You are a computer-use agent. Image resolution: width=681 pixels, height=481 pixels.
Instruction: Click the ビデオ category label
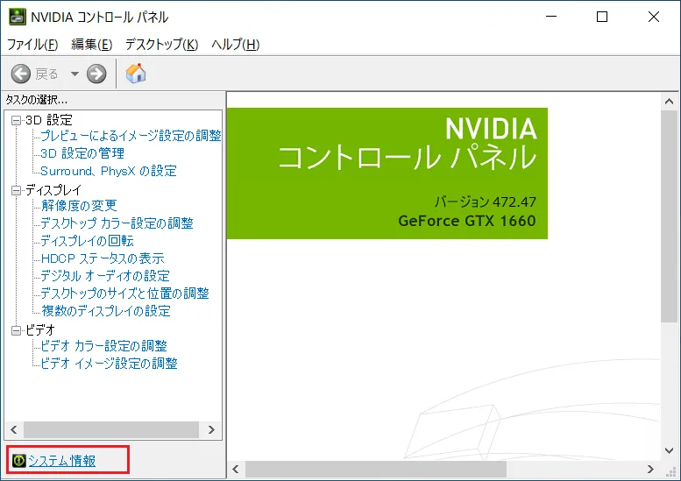40,330
